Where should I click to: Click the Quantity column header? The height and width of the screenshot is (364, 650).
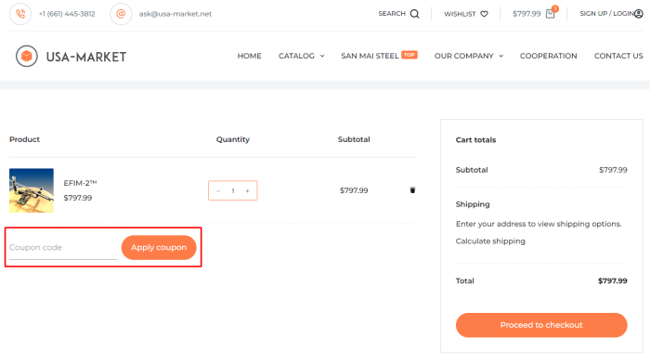point(233,139)
